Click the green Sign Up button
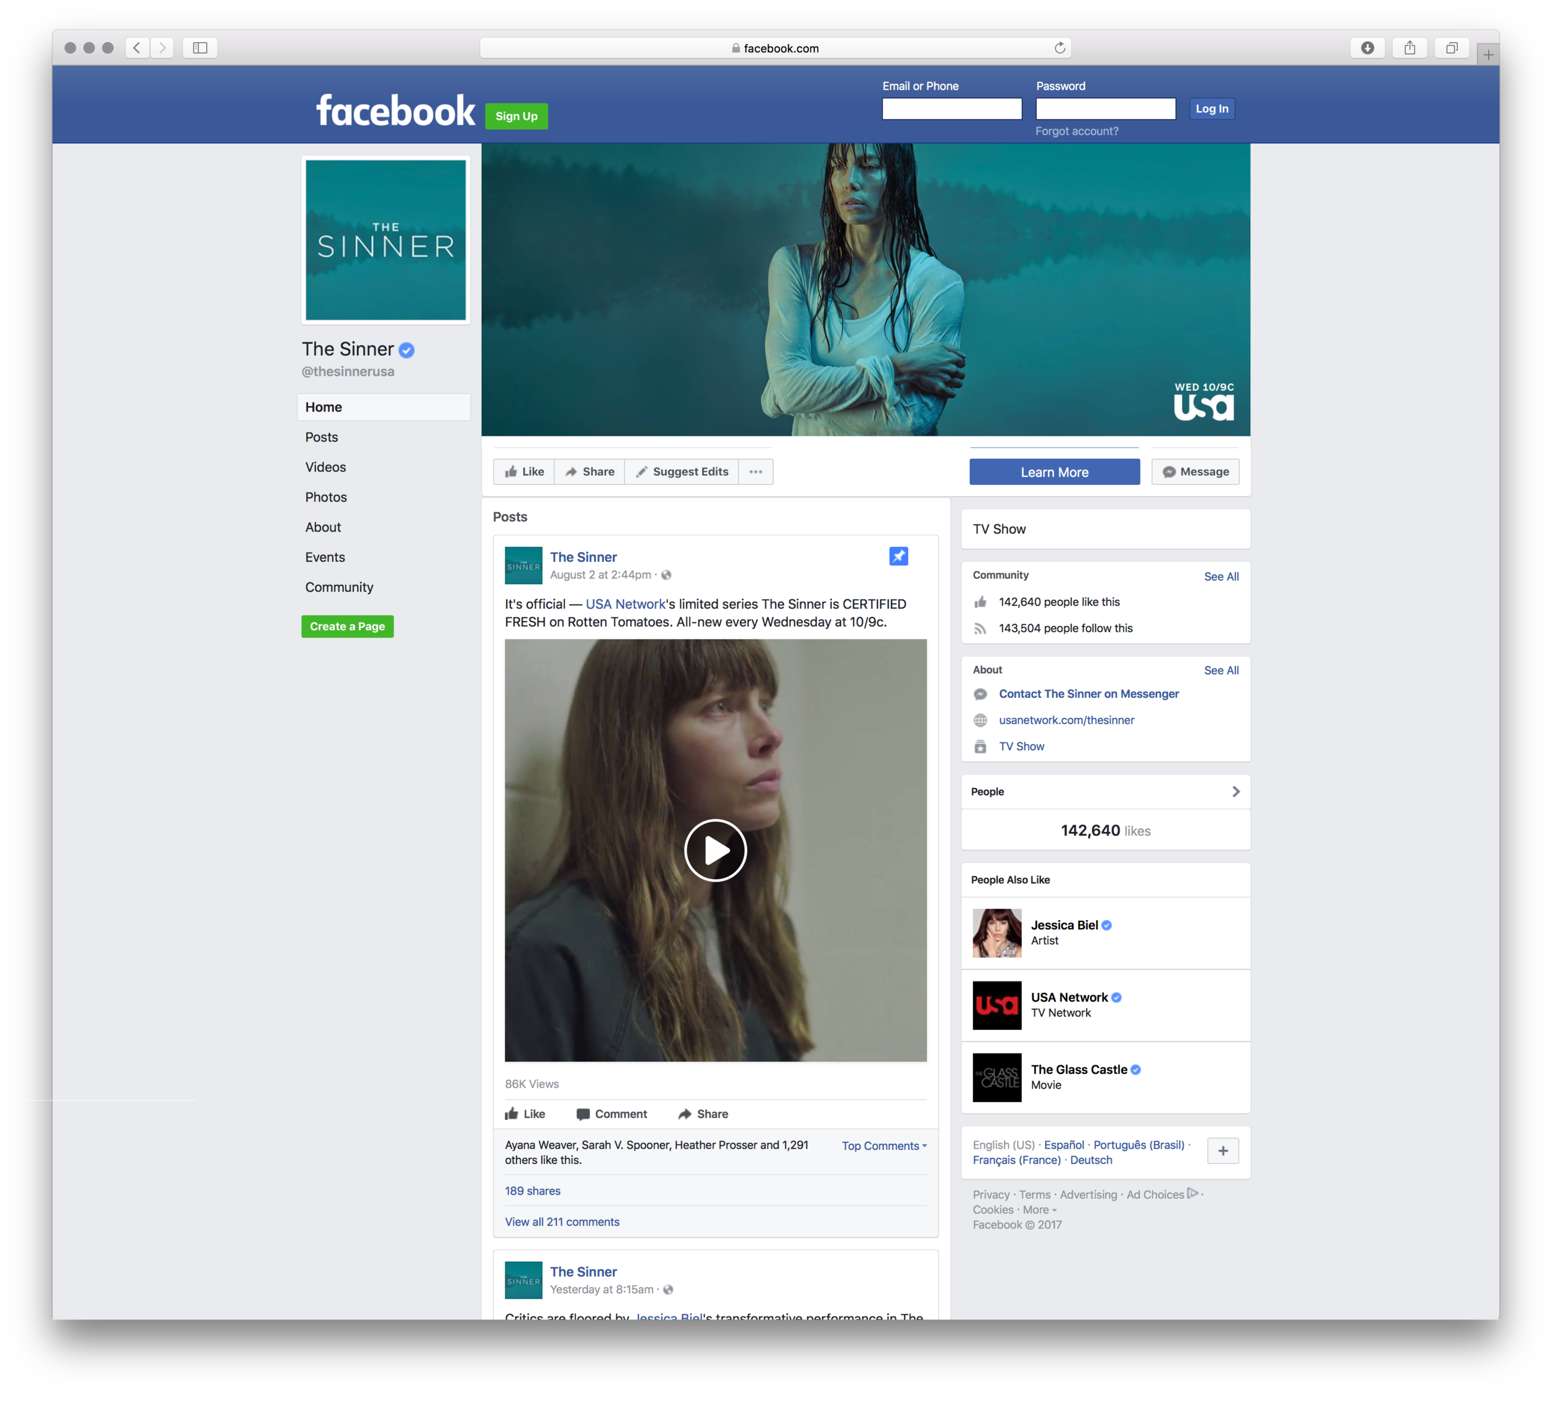 click(516, 116)
